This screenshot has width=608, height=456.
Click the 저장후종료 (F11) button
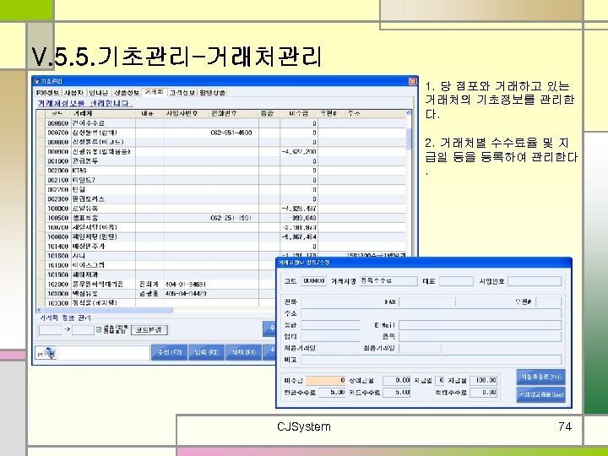[540, 377]
